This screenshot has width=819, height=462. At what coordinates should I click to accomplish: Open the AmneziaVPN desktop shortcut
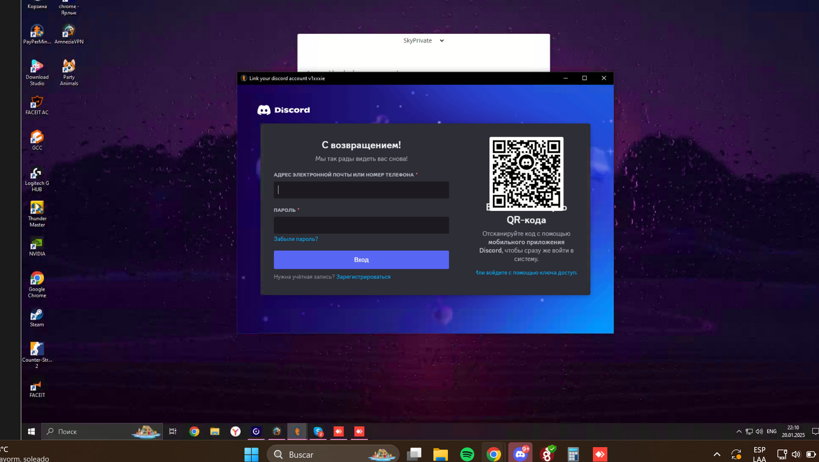(69, 34)
